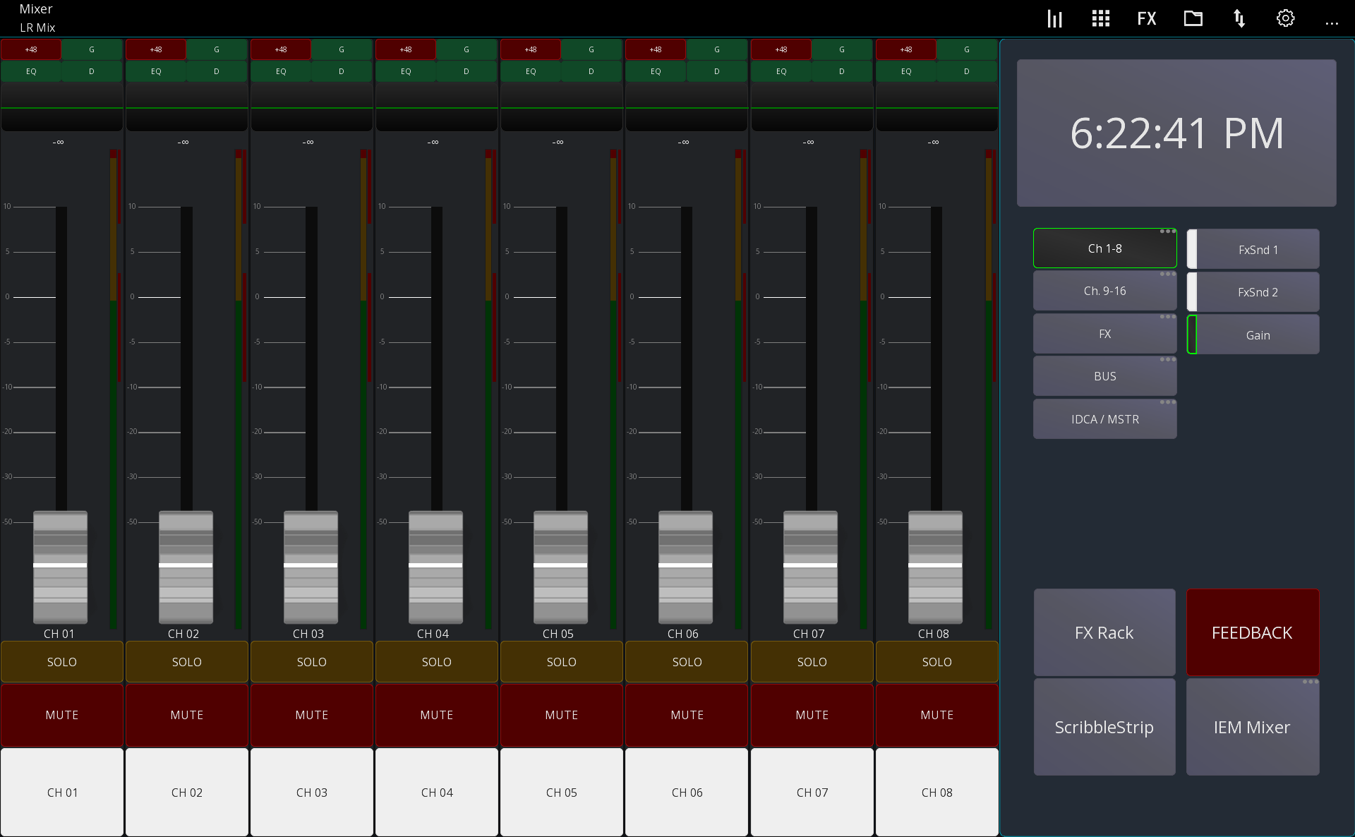Open the FX Rack

(1104, 632)
